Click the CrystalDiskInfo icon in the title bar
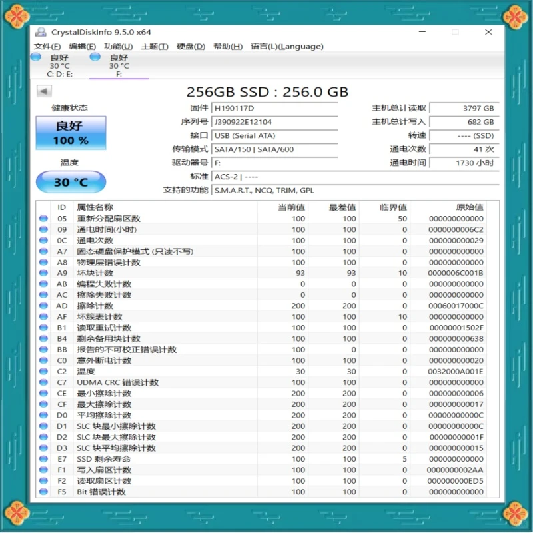This screenshot has height=533, width=533. click(41, 31)
